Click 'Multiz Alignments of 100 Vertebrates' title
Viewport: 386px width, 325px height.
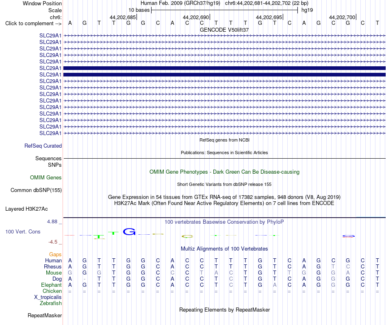coord(224,249)
